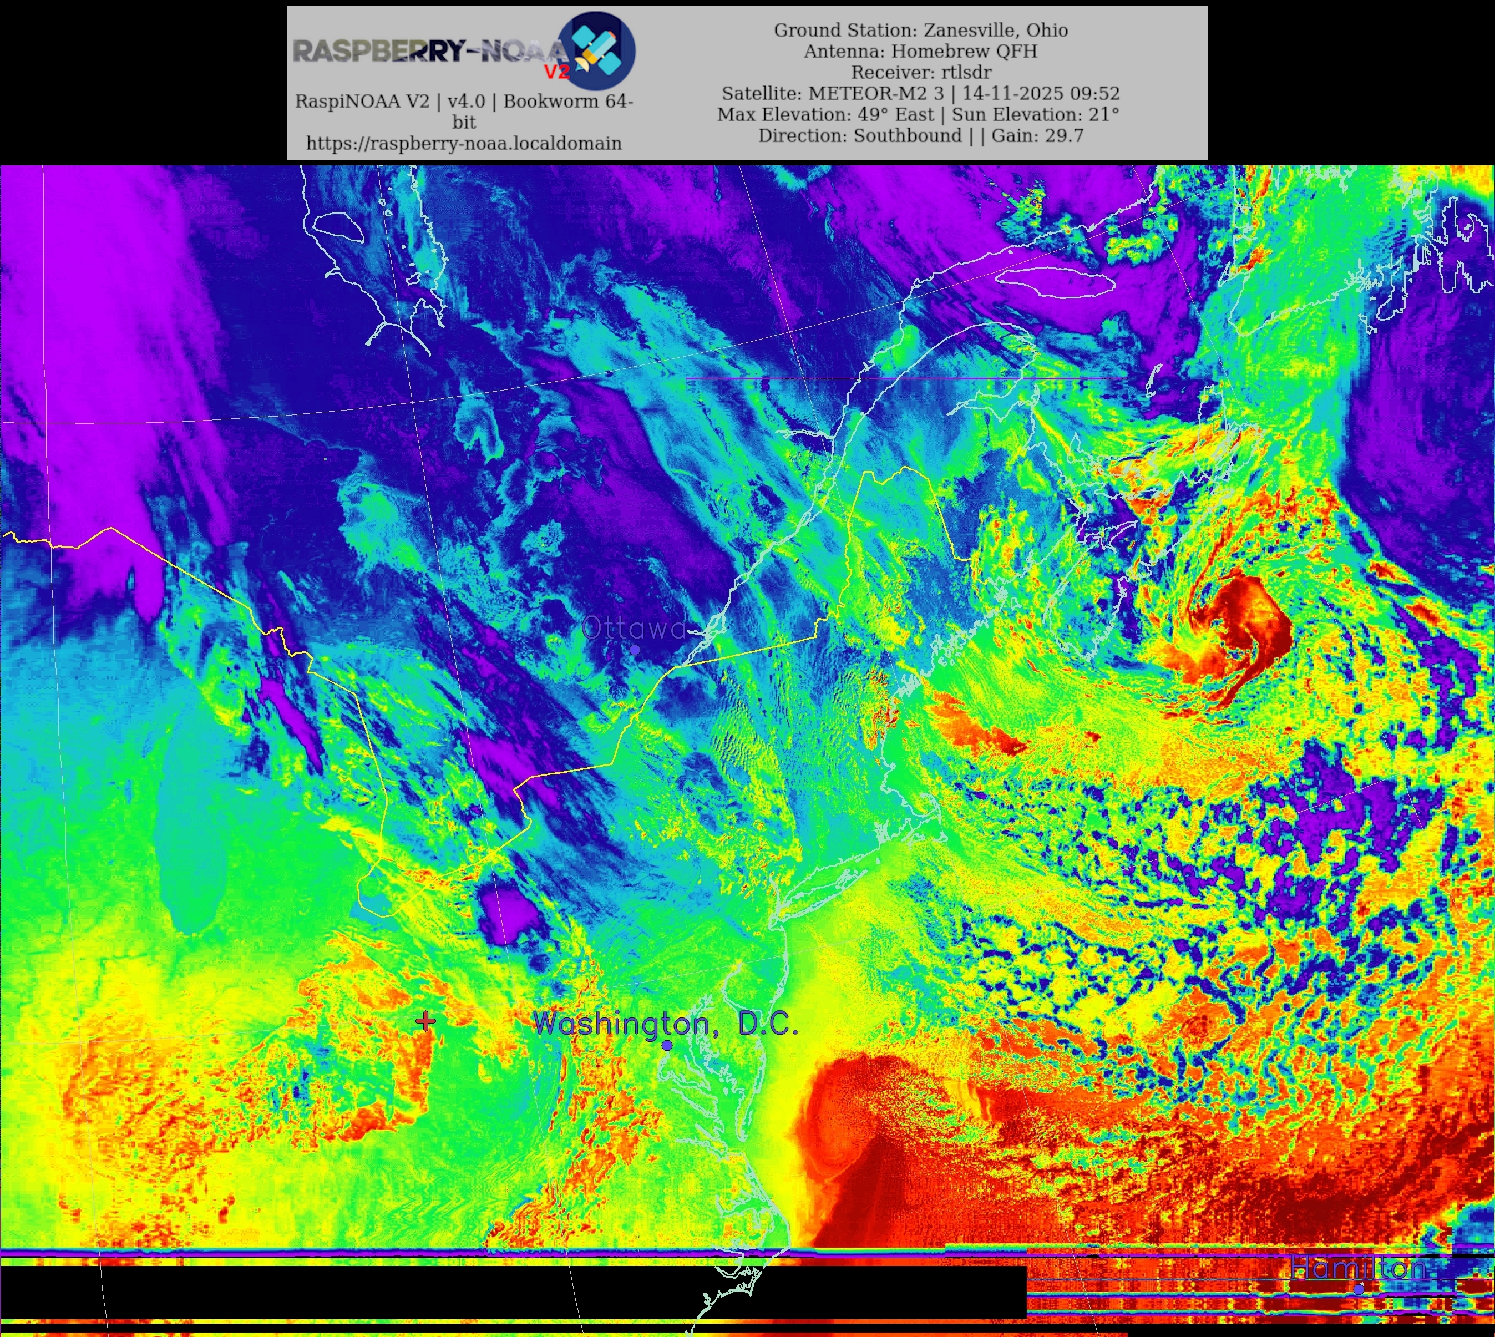Click the Ottawa city dot marker
Screen dimensions: 1495x1337
(635, 650)
